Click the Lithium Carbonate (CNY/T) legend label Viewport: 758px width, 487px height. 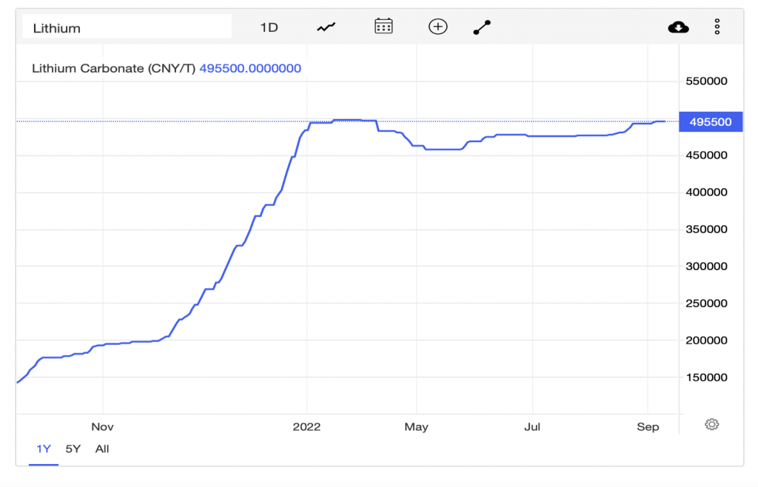(113, 69)
